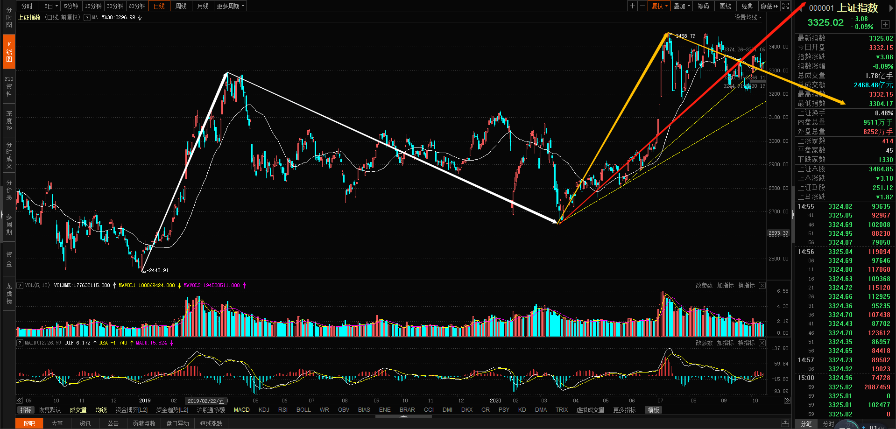Enter fullscreen chart with the expand icon
The height and width of the screenshot is (429, 896).
tap(786, 6)
